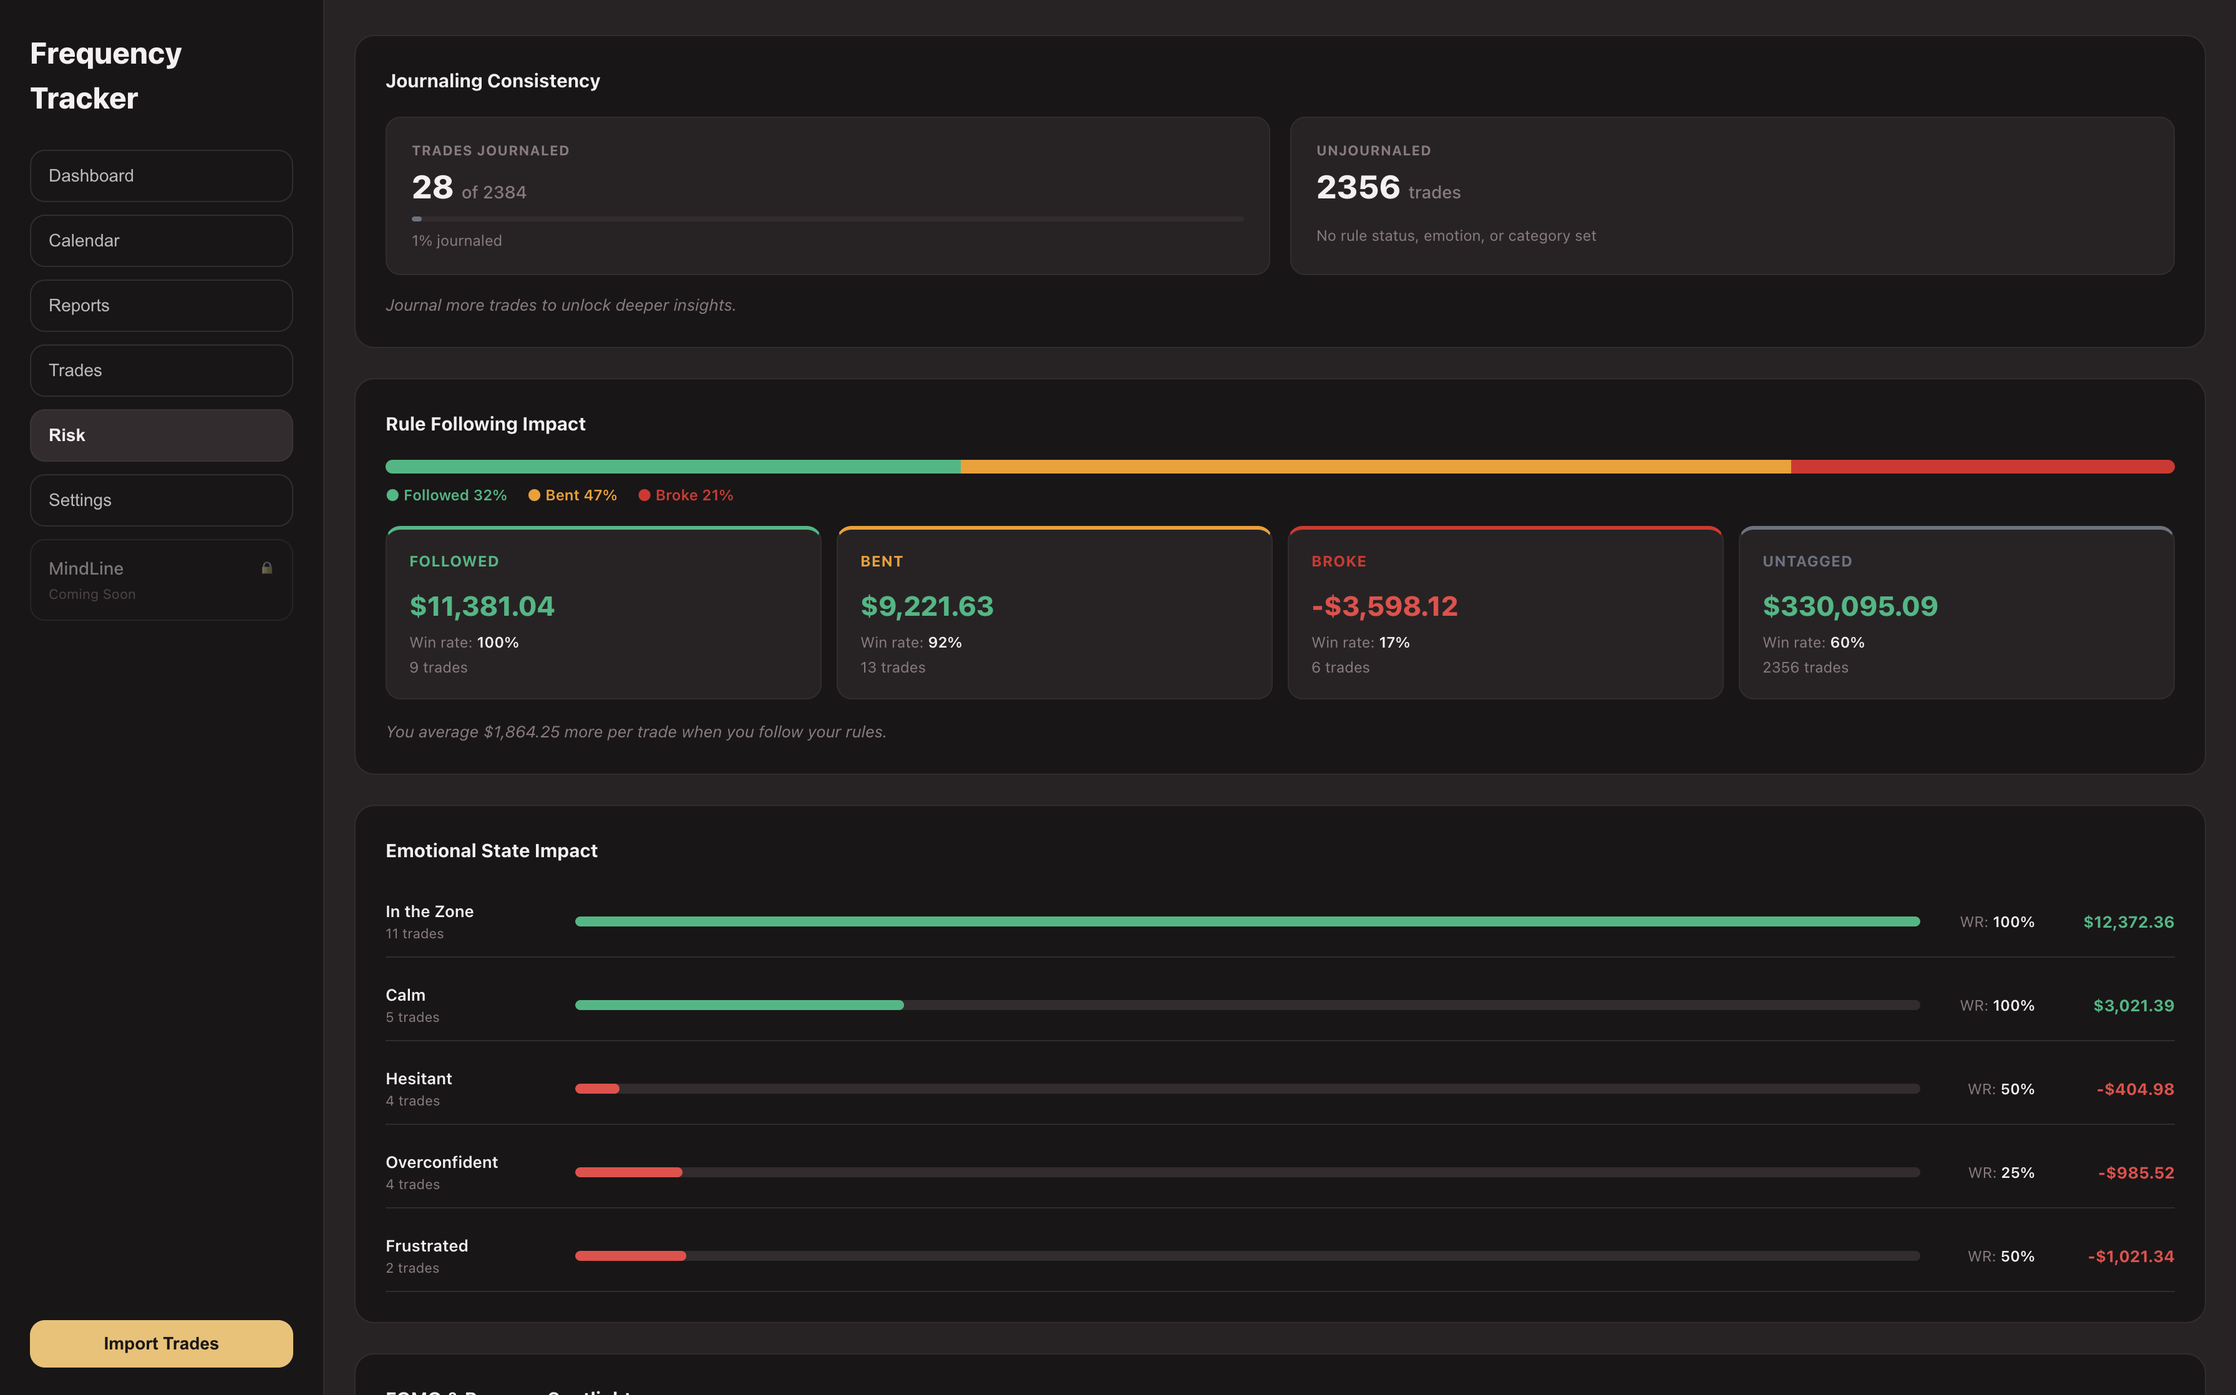Viewport: 2236px width, 1395px height.
Task: Open Settings from the sidebar
Action: tap(162, 500)
